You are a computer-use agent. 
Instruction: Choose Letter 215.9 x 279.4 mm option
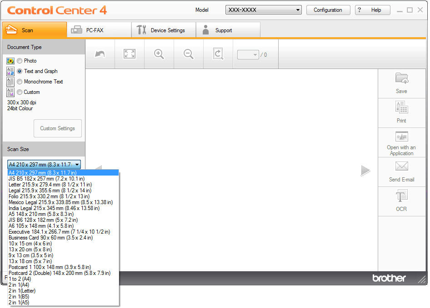[63, 185]
